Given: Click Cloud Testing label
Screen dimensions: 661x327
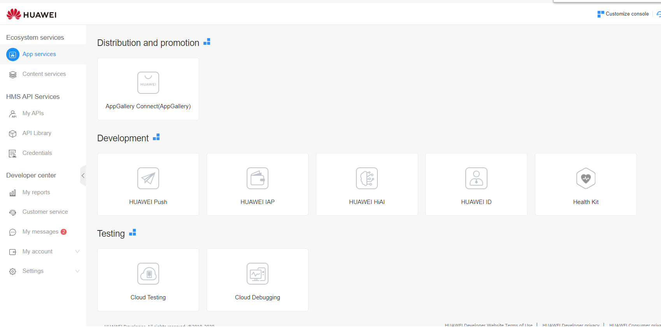Looking at the screenshot, I should (148, 297).
